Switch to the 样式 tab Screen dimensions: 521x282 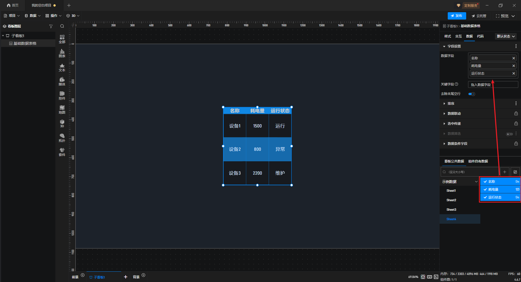point(447,36)
